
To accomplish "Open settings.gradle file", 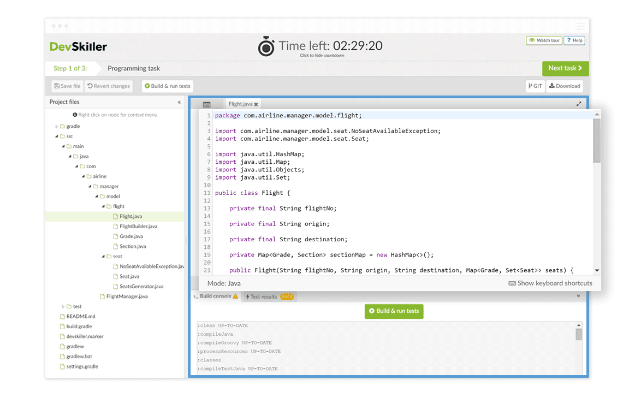I will pyautogui.click(x=82, y=367).
